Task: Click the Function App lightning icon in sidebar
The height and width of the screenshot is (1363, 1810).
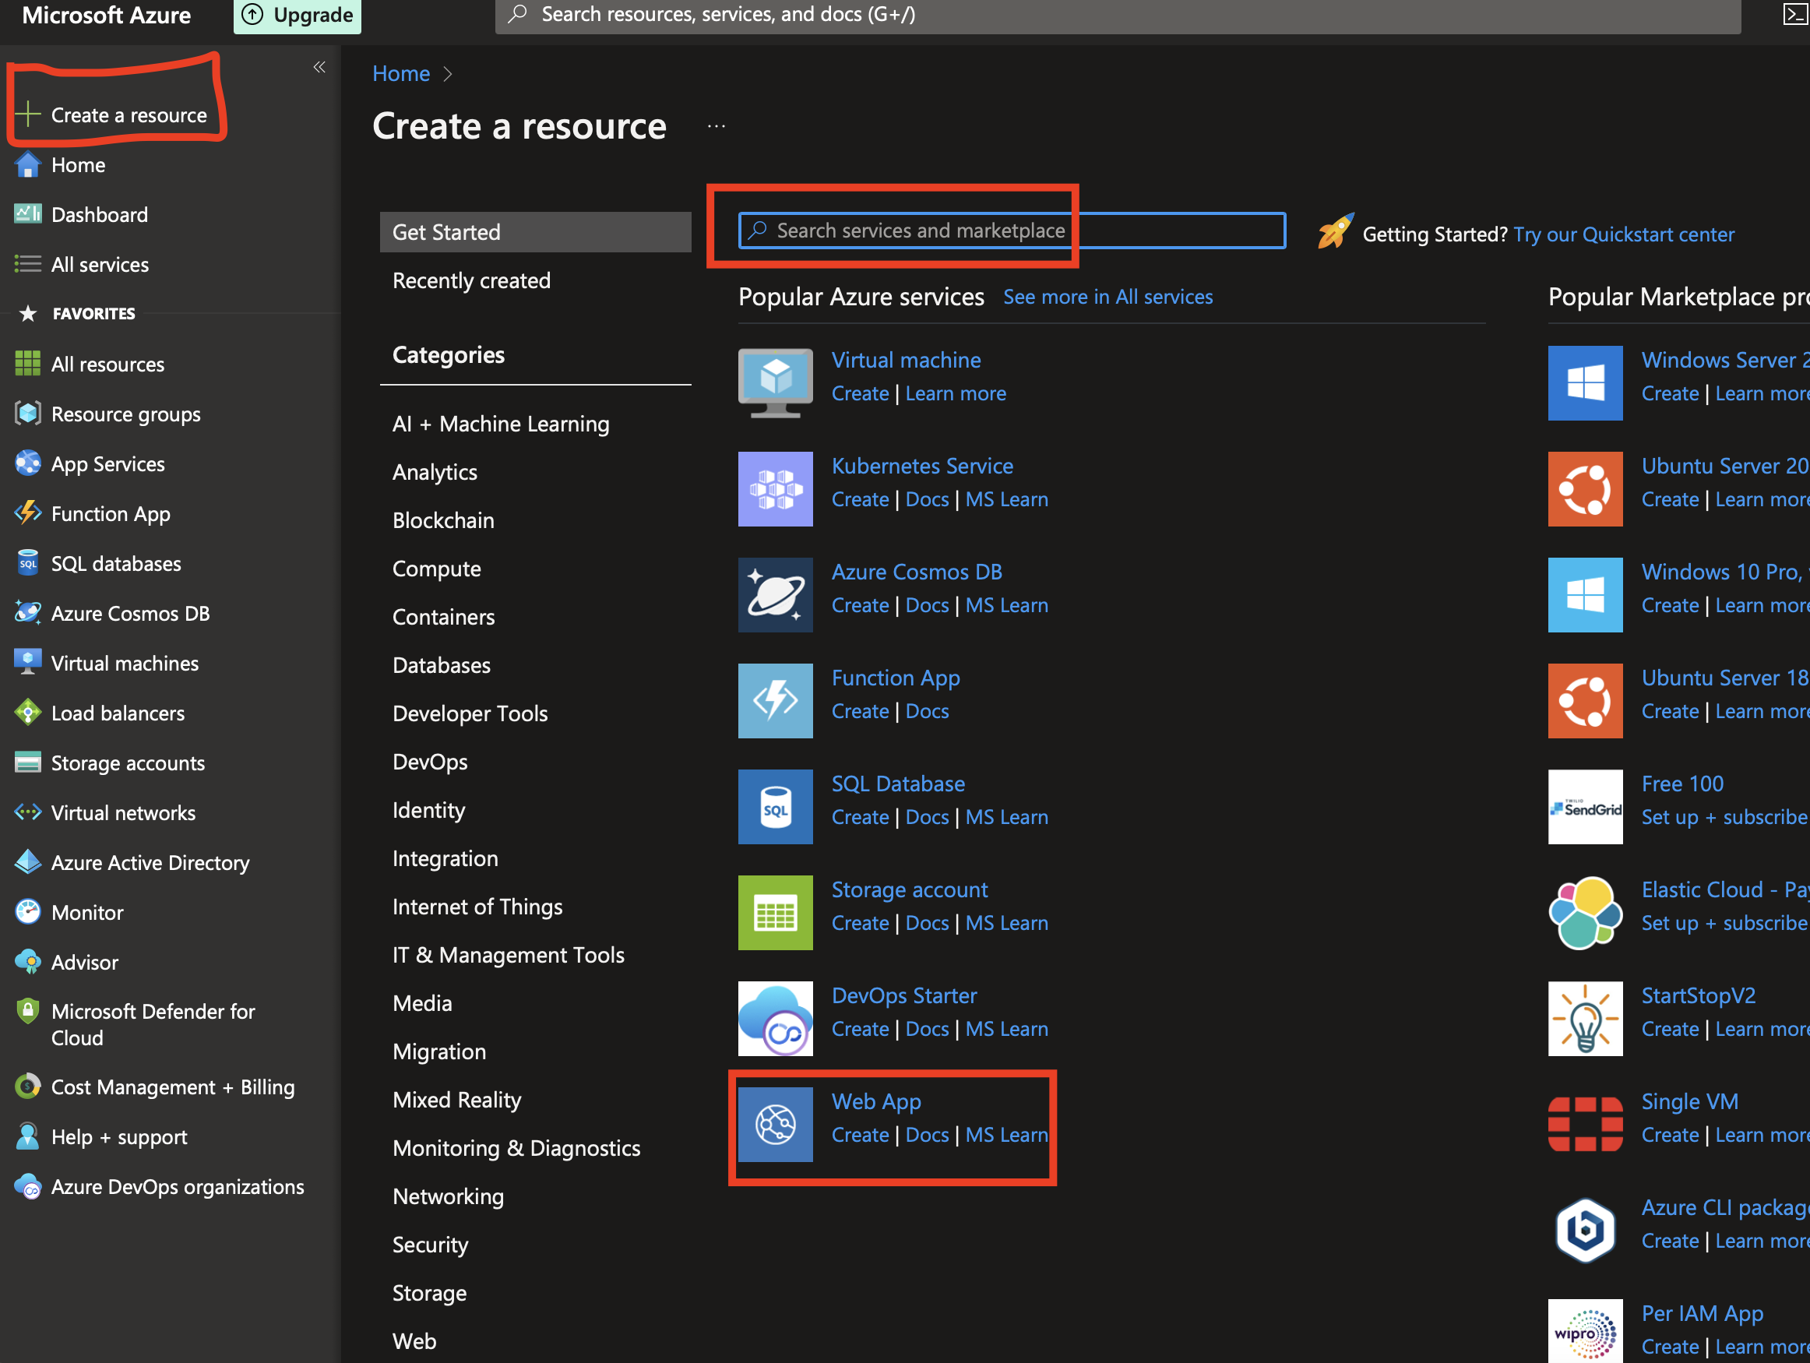Action: coord(28,514)
